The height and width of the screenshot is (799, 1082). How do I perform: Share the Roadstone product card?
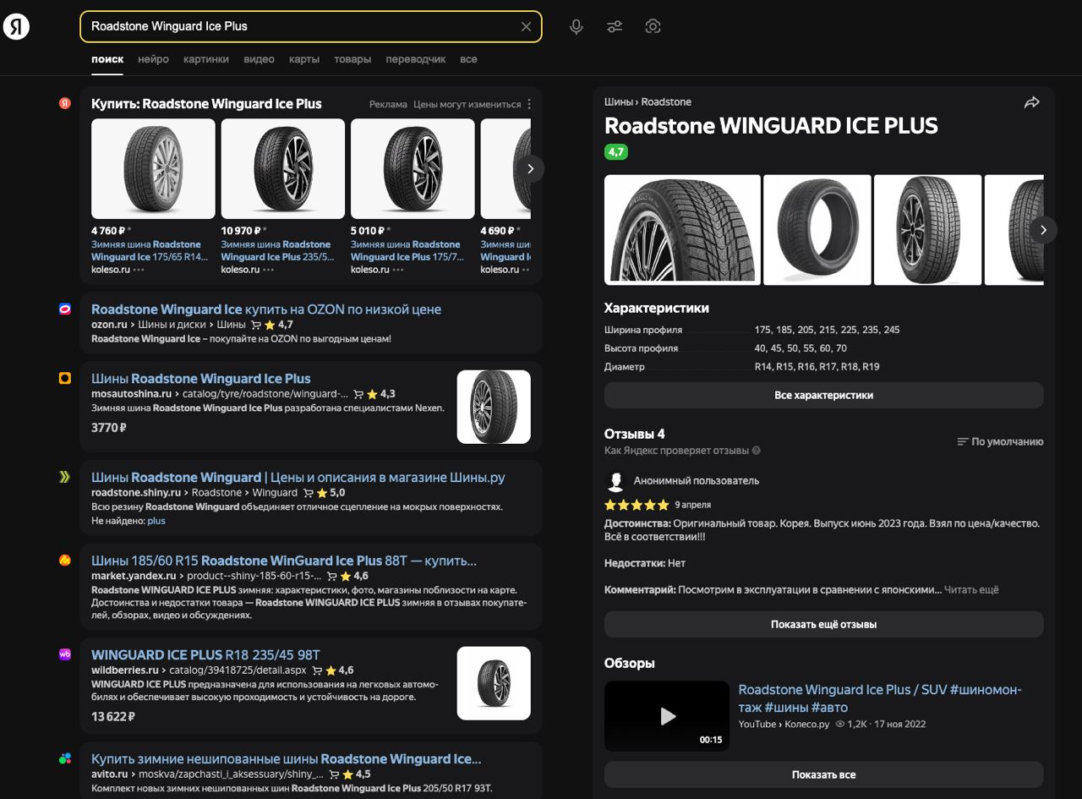pos(1031,102)
